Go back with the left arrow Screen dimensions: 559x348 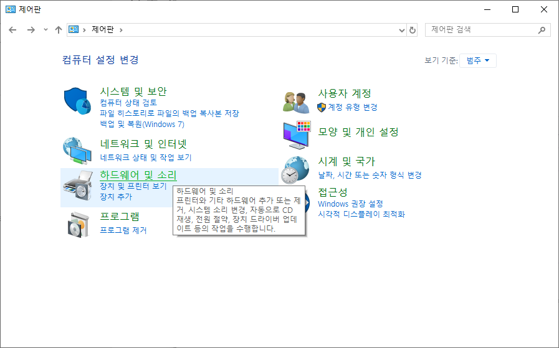12,30
